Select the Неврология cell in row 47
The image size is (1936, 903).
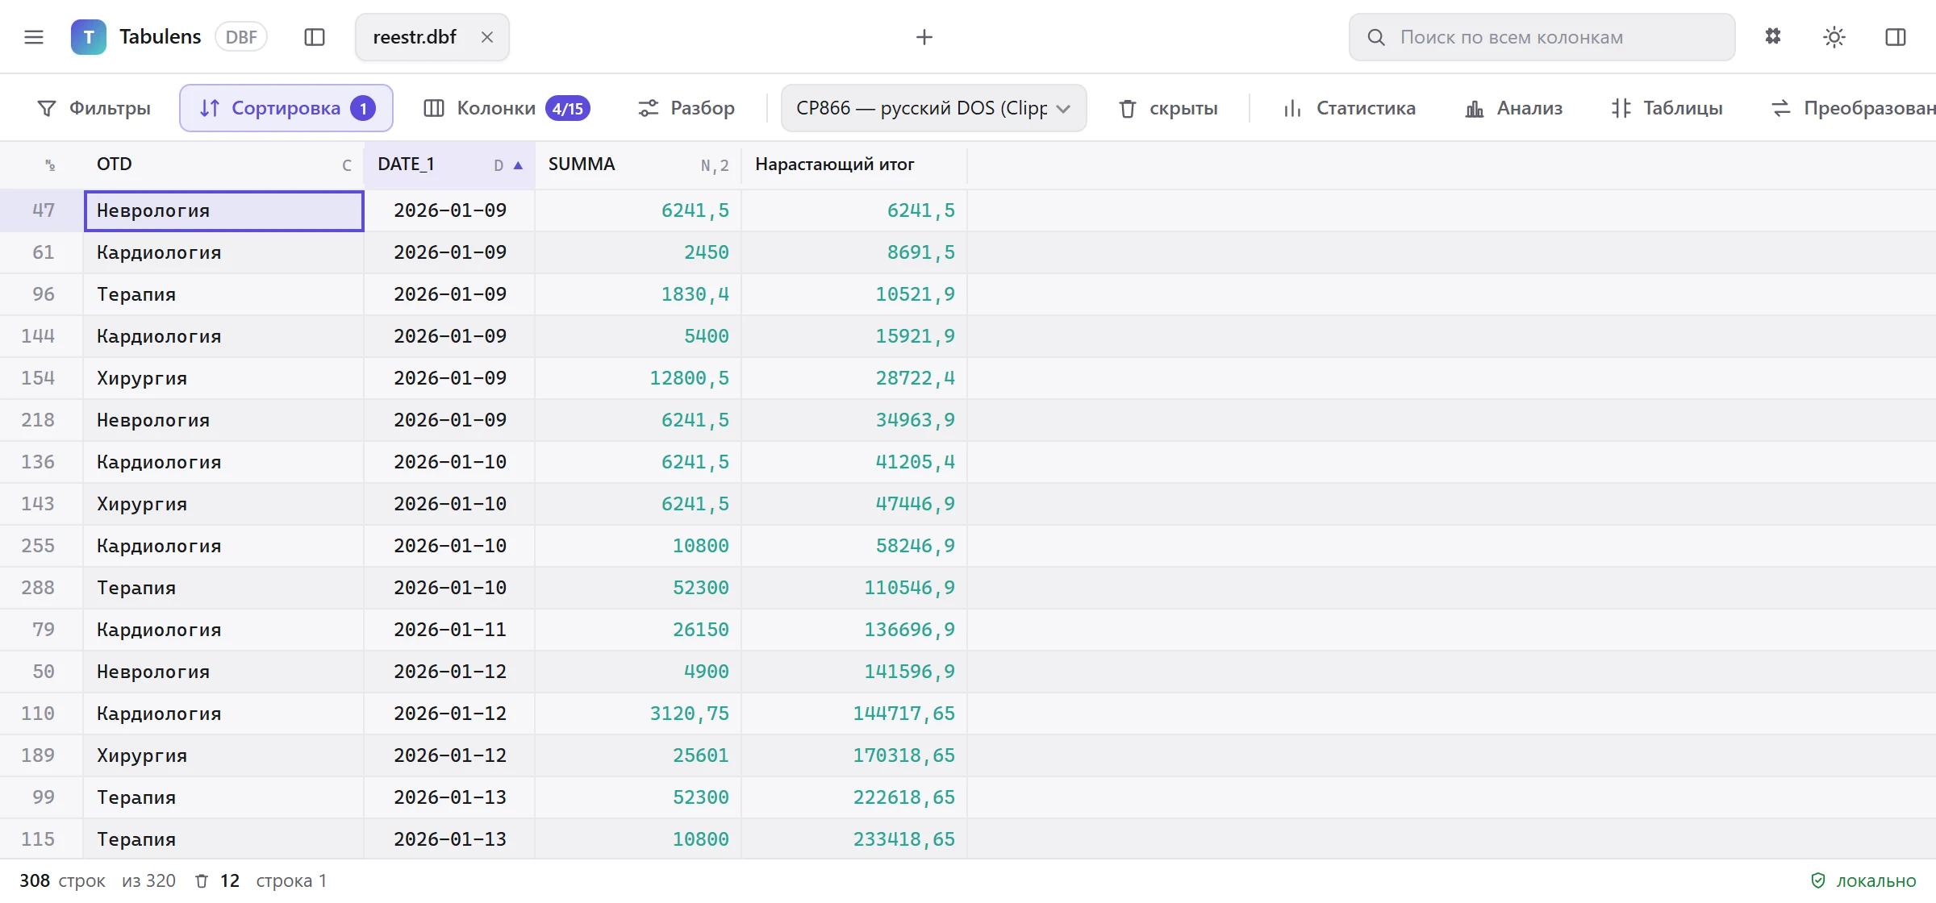coord(223,210)
